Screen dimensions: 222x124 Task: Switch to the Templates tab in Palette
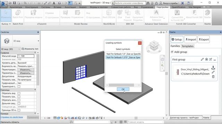(x=187, y=46)
